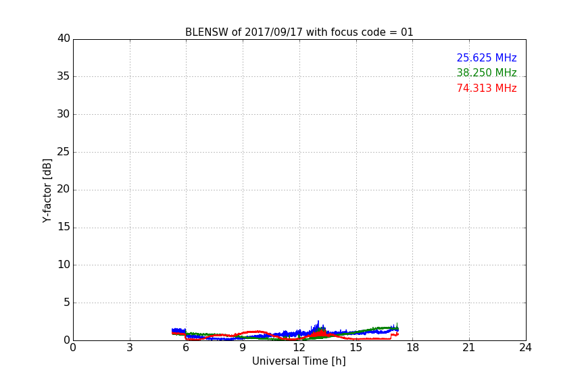Select the green 38.250 MHz legend label

click(x=487, y=72)
